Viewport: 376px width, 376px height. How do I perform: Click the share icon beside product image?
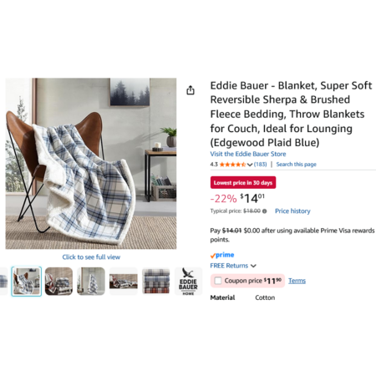click(191, 90)
